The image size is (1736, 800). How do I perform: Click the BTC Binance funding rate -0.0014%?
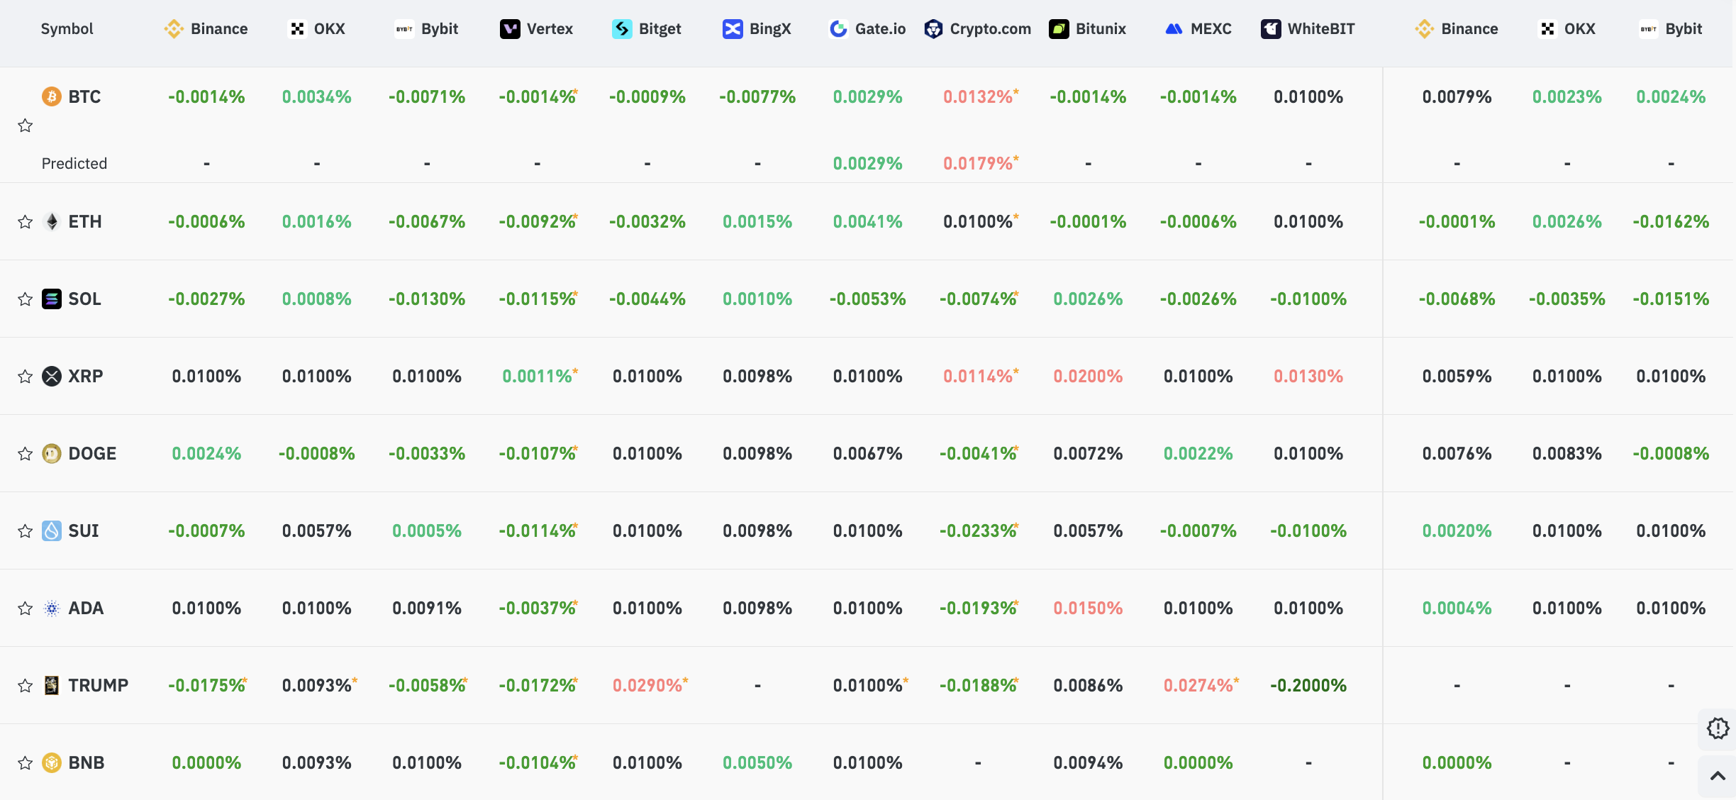pyautogui.click(x=206, y=96)
